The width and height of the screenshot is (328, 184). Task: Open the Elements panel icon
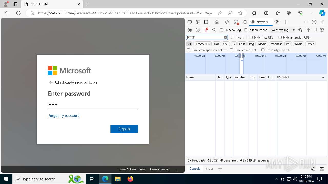pyautogui.click(x=227, y=22)
